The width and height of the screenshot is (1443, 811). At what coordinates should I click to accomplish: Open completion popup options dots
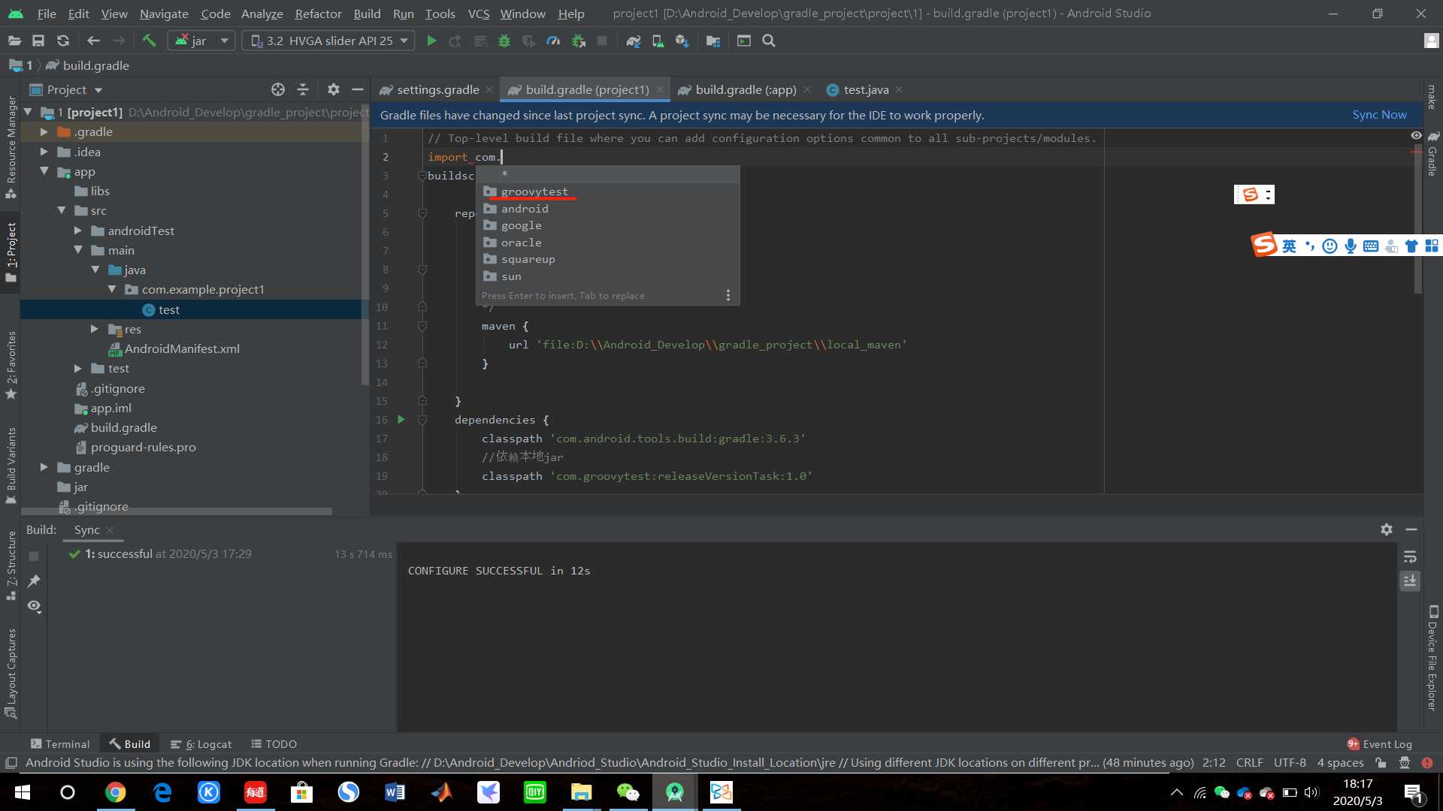pyautogui.click(x=728, y=295)
